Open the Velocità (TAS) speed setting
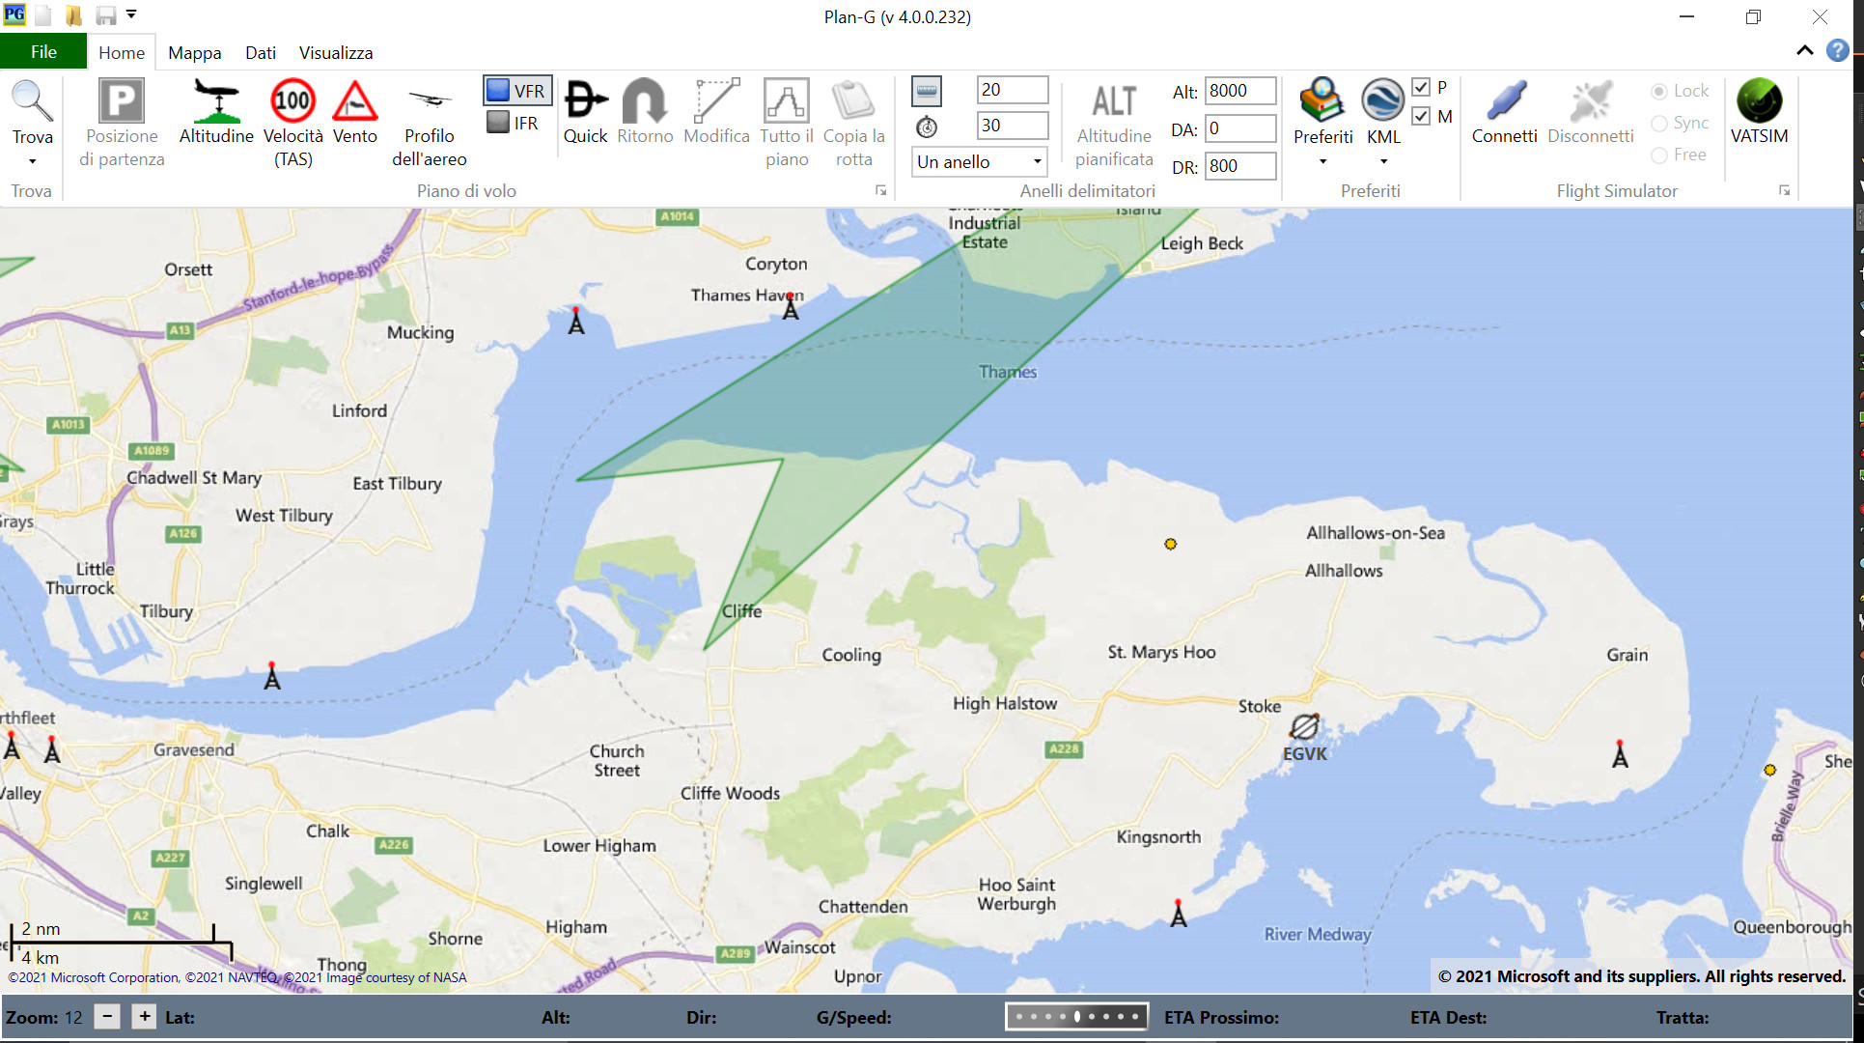Screen dimensions: 1864x1043 coord(292,100)
